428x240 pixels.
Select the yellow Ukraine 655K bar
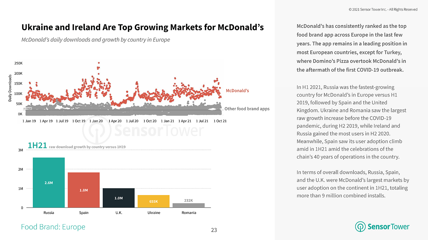(x=153, y=201)
